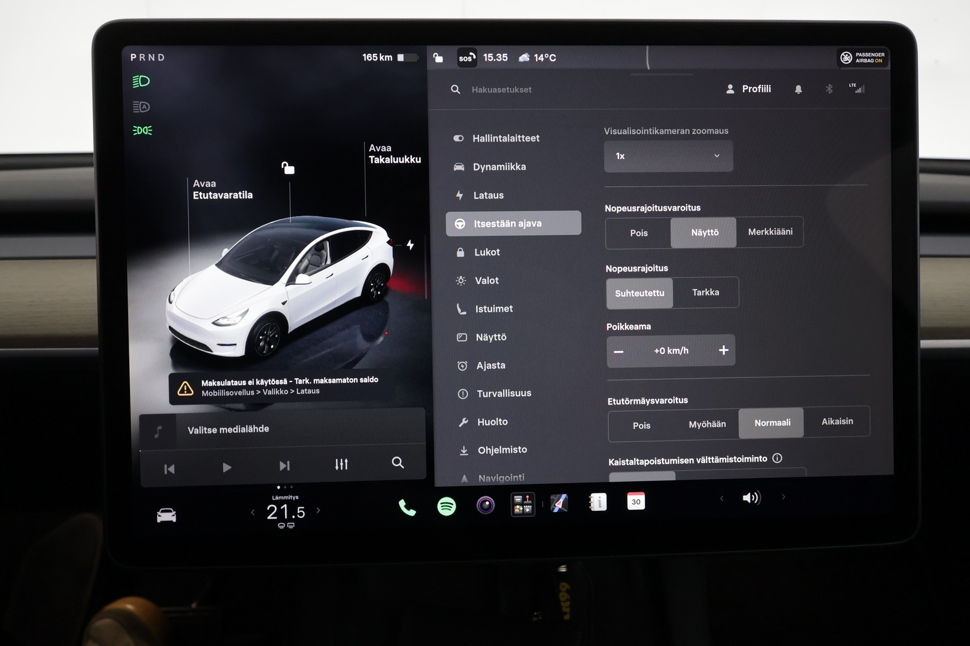Open notifications bell icon
Image resolution: width=970 pixels, height=646 pixels.
798,89
